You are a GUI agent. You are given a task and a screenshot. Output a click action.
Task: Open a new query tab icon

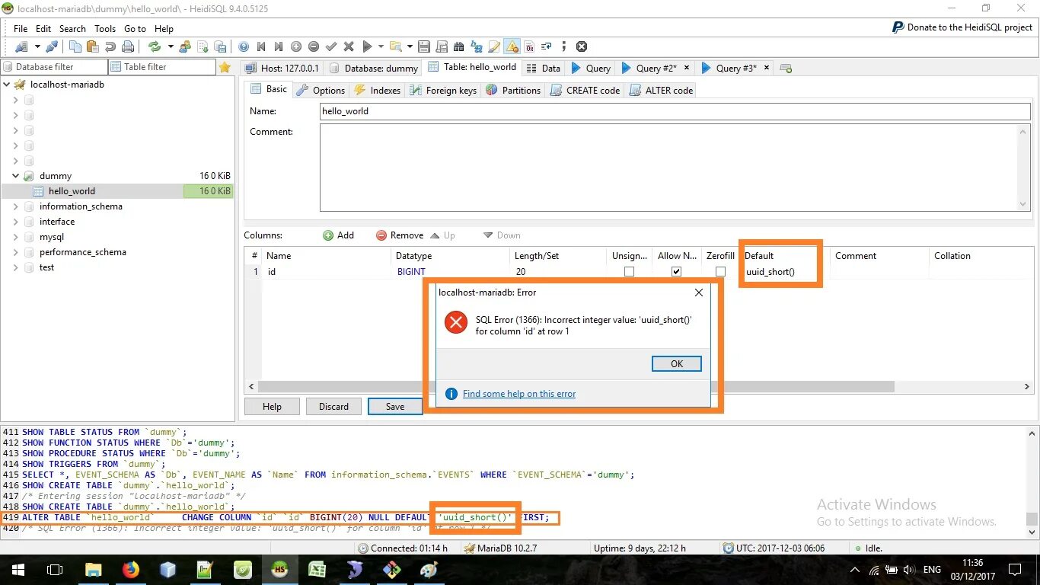click(x=786, y=68)
